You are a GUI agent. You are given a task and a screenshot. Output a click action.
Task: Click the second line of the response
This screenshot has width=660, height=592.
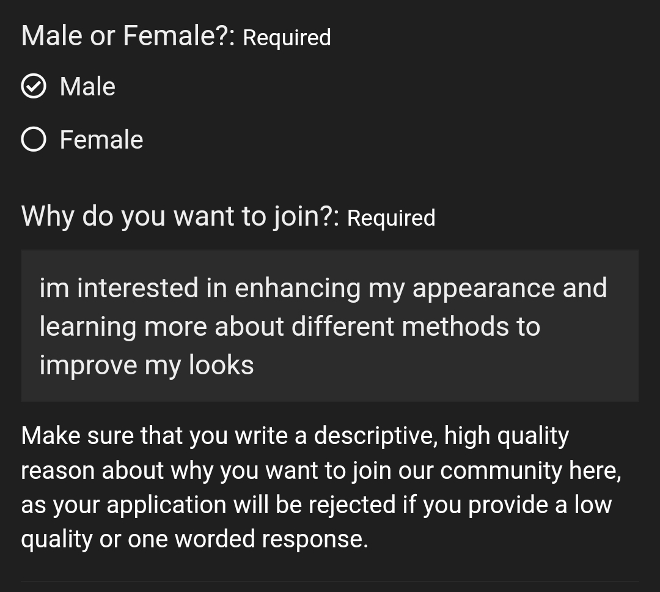[x=290, y=326]
